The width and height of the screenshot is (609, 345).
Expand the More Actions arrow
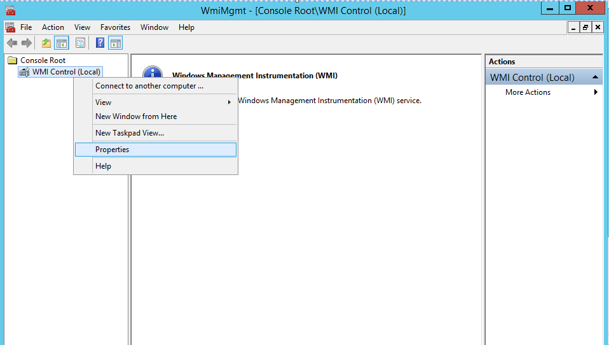point(596,92)
